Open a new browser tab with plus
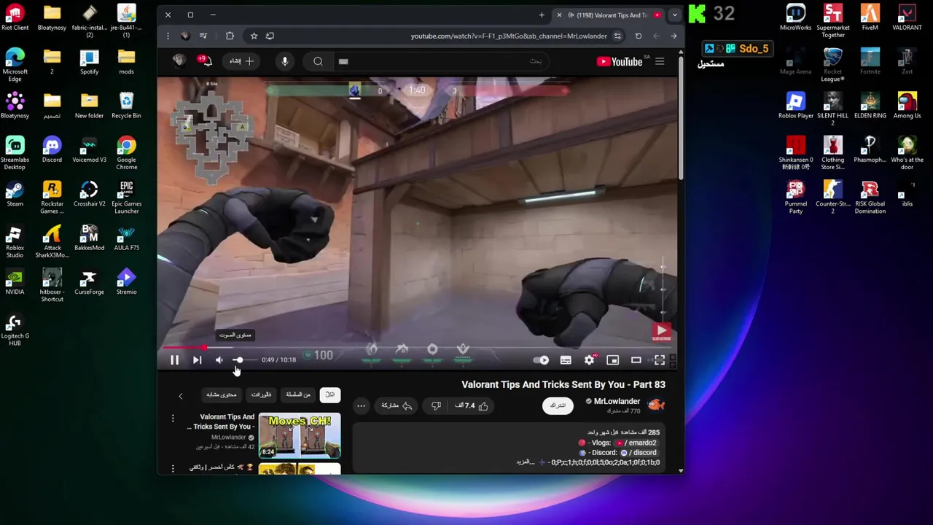The height and width of the screenshot is (525, 933). click(542, 15)
